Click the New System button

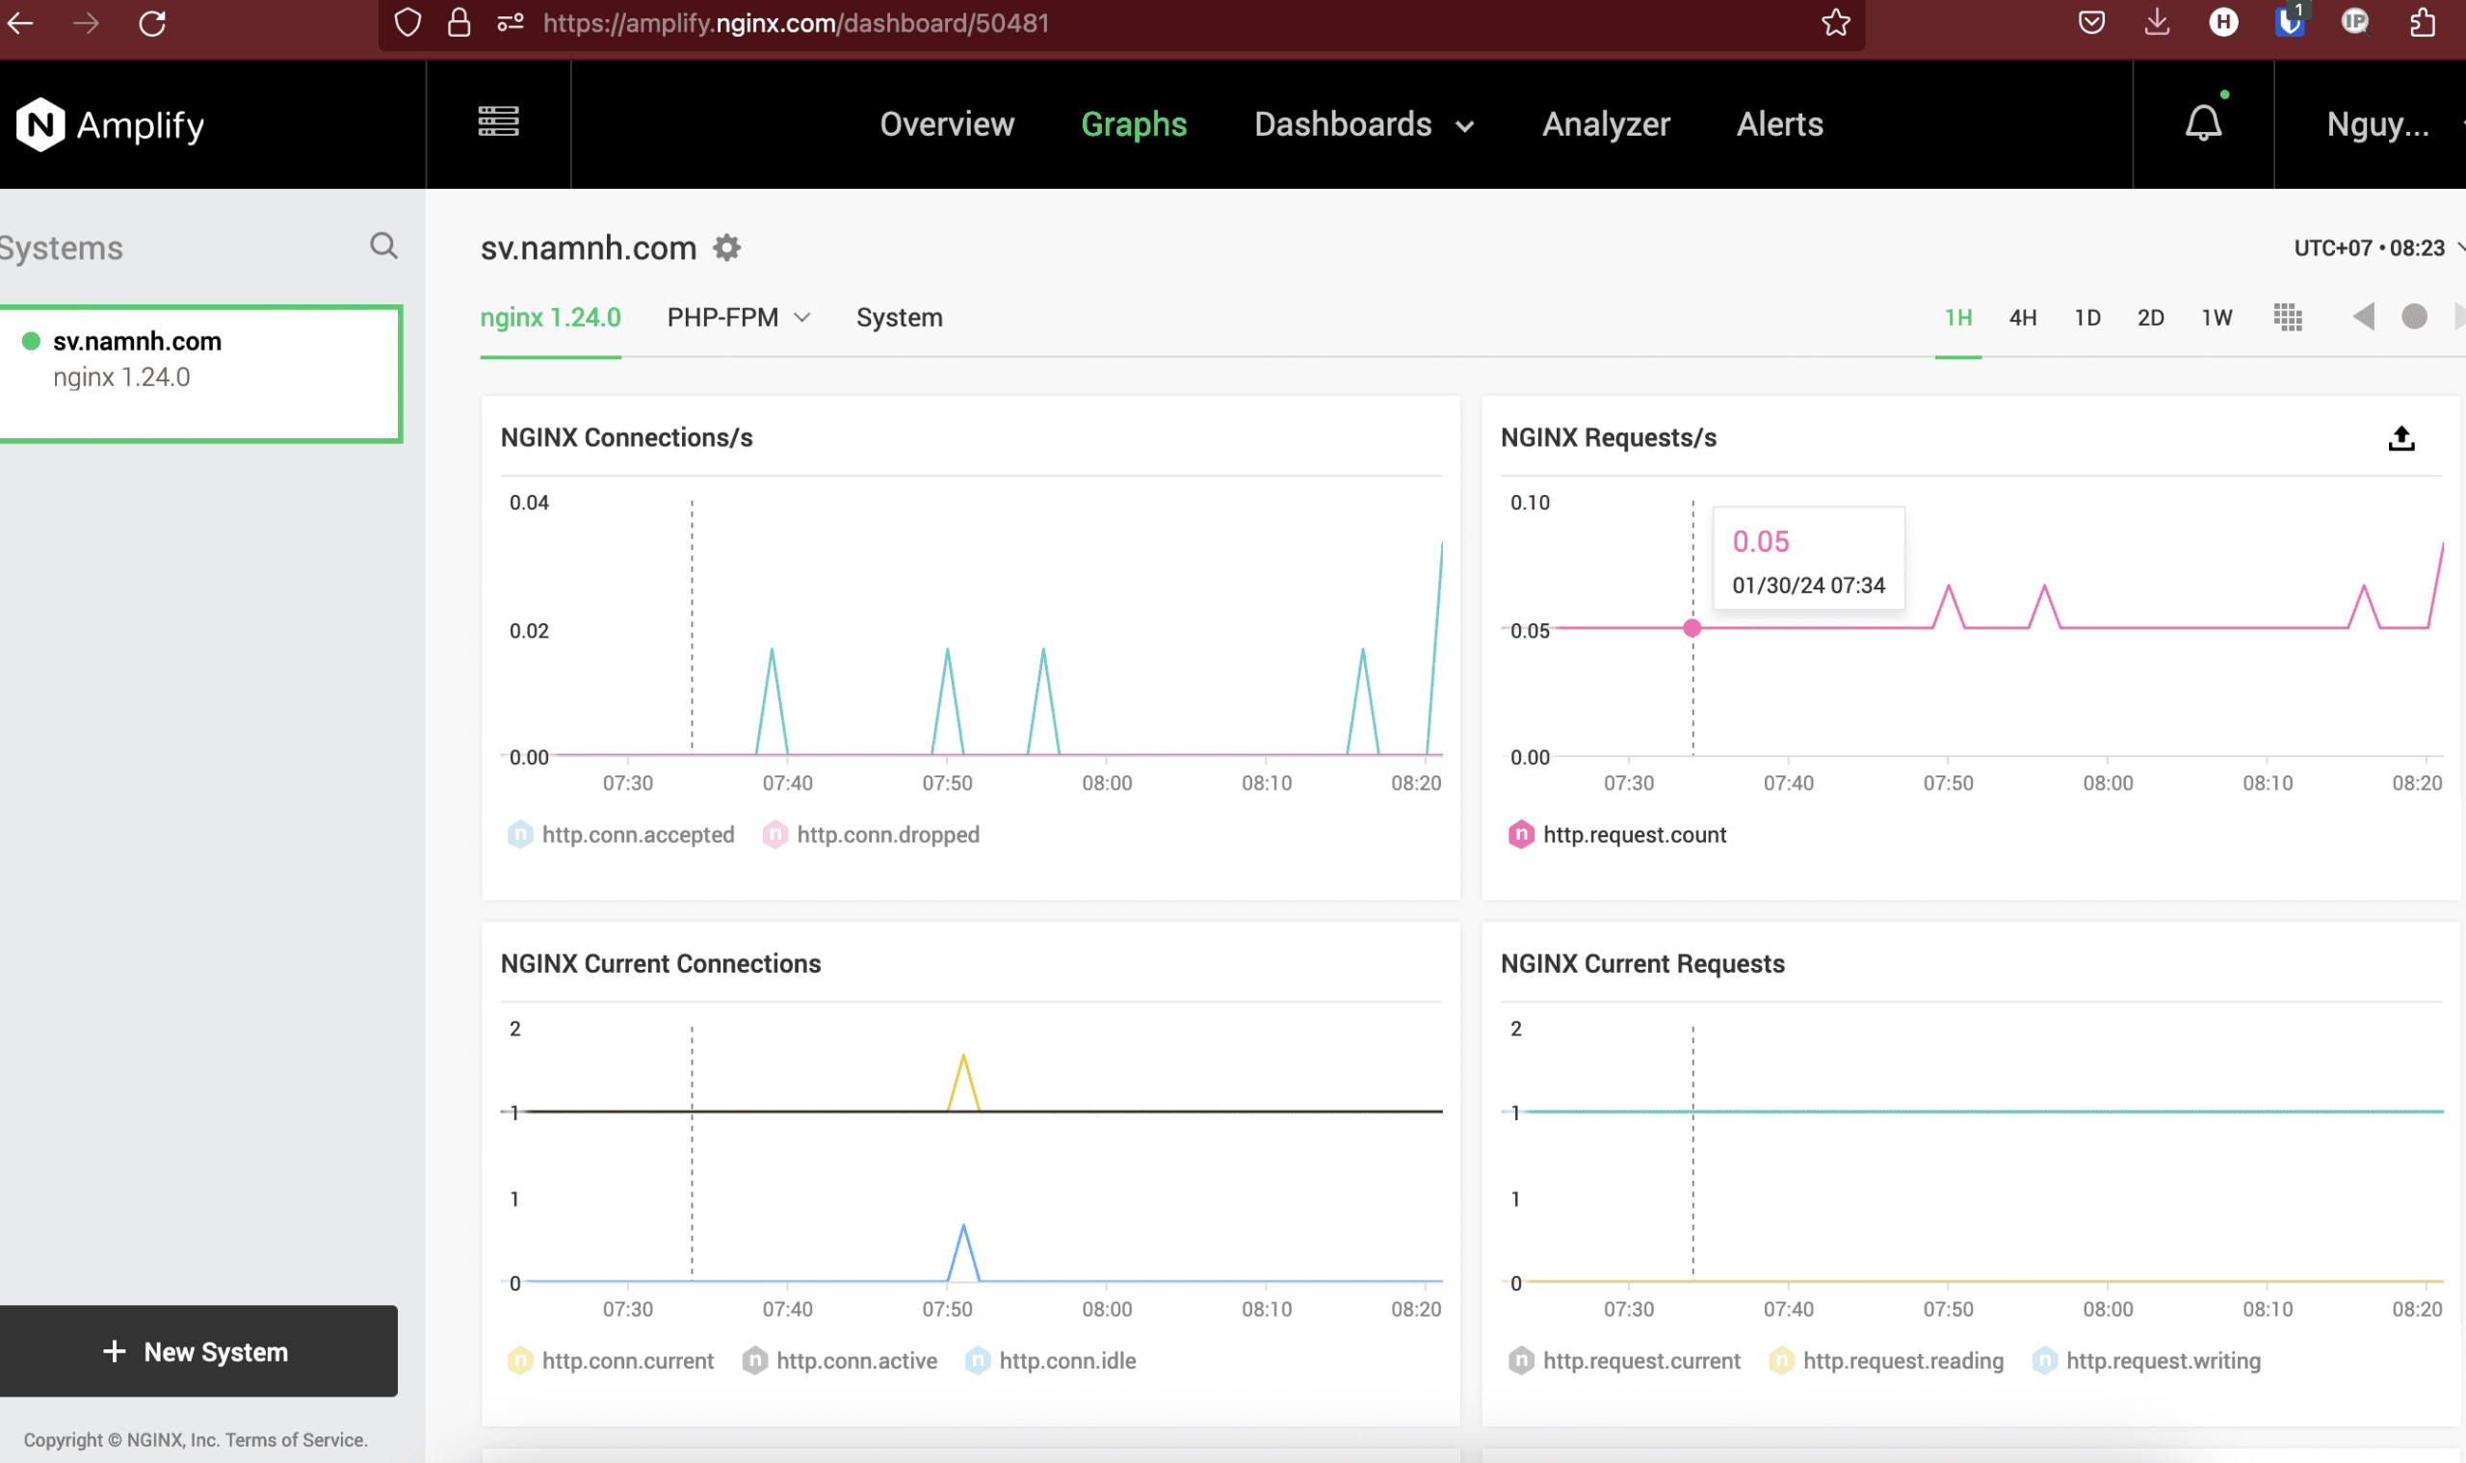pos(197,1351)
